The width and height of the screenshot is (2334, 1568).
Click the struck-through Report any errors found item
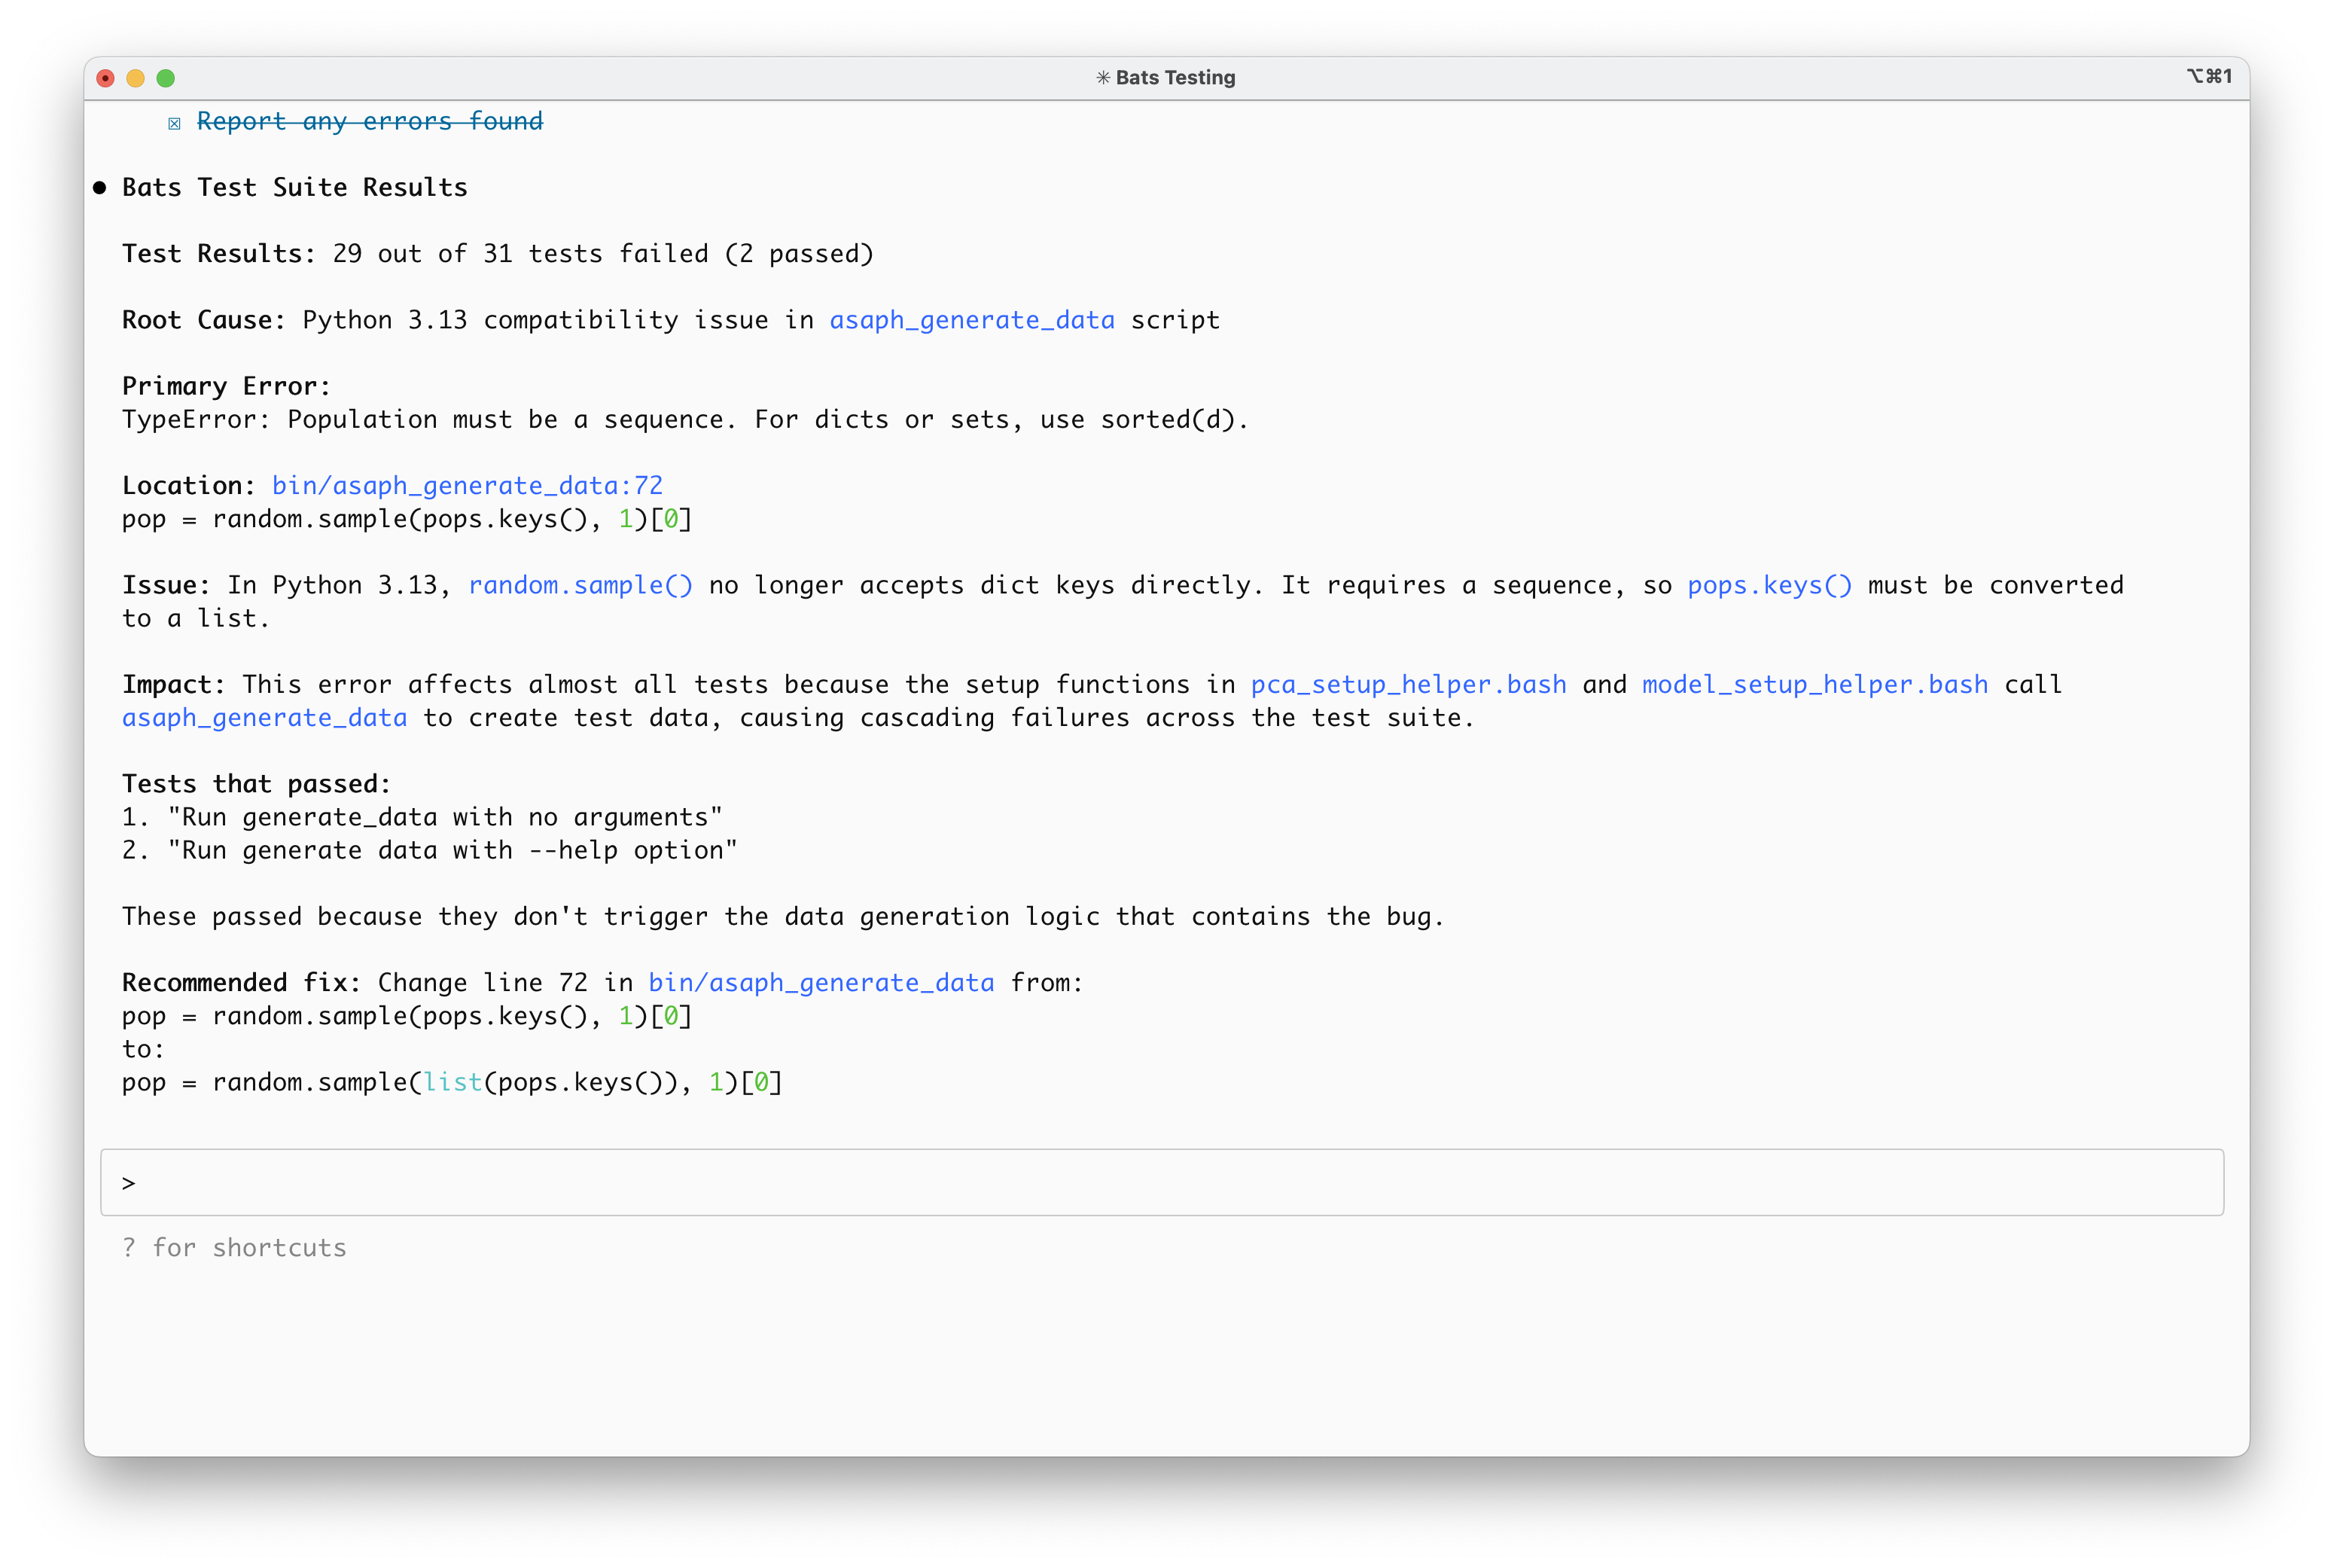pyautogui.click(x=370, y=121)
